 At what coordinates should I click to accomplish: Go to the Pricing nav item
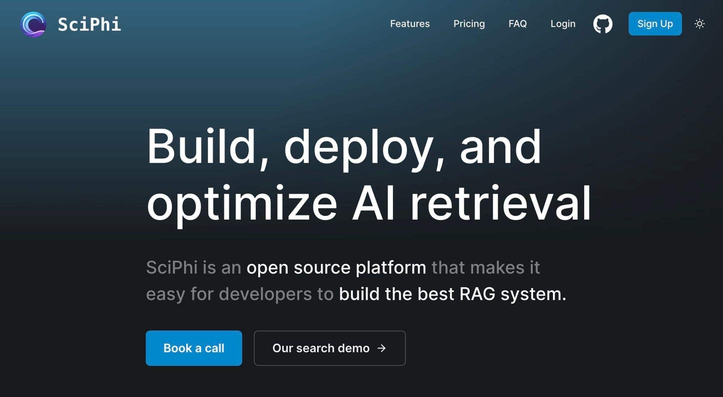tap(469, 24)
